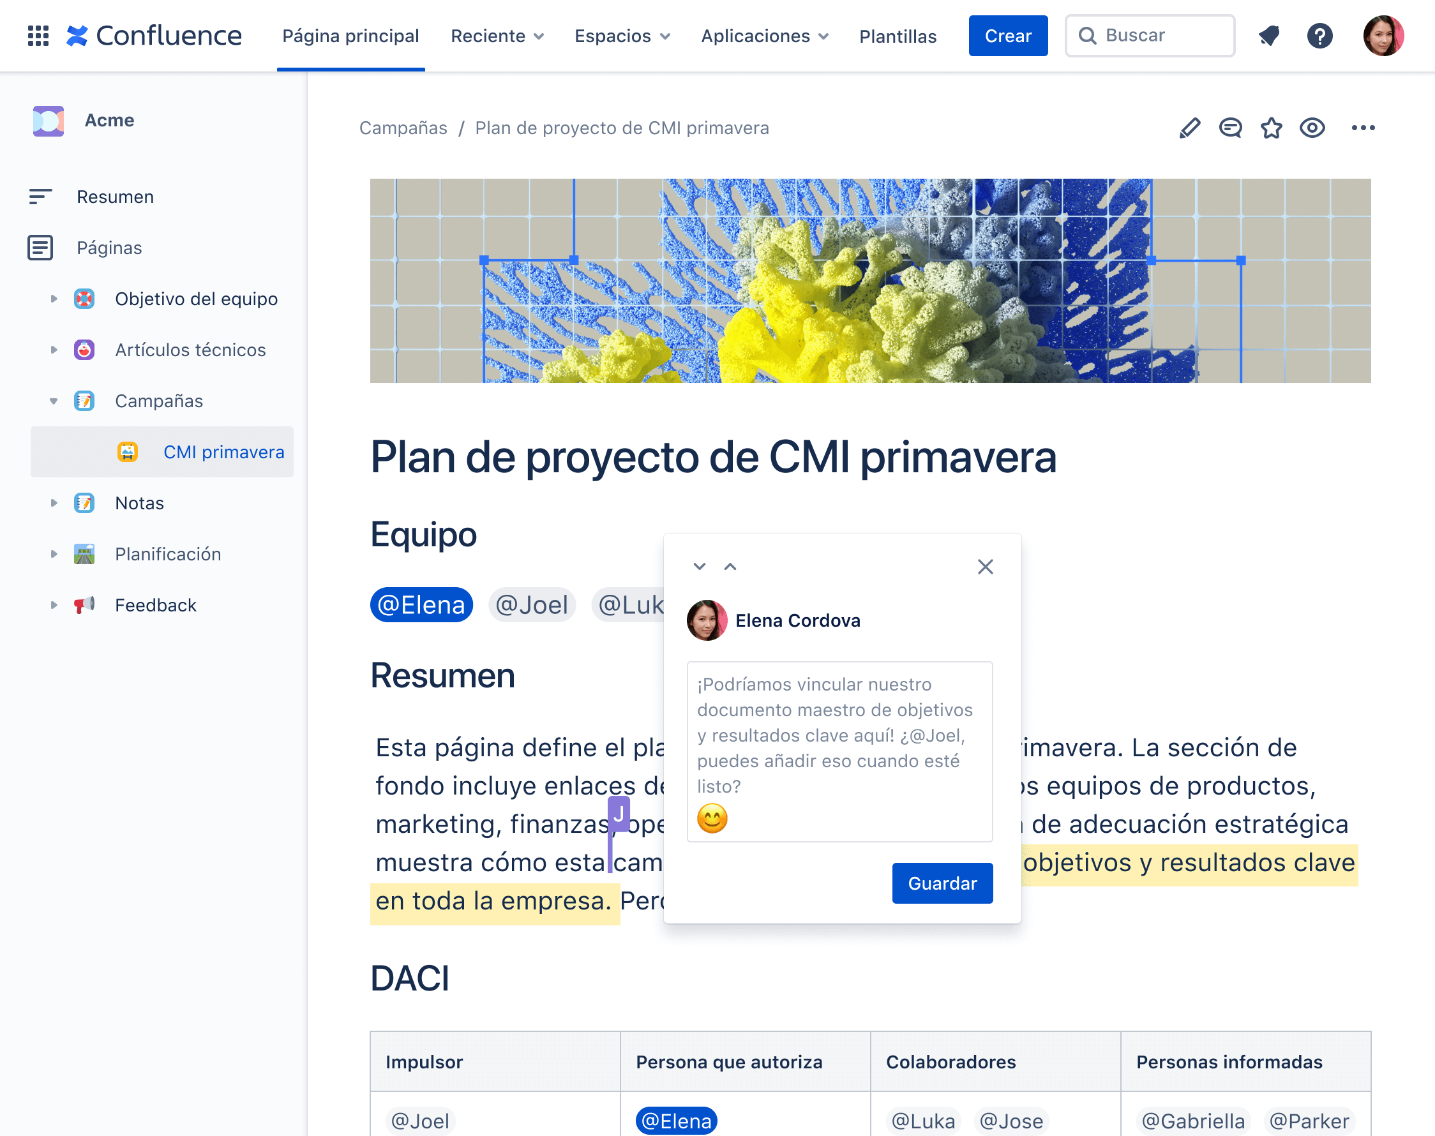This screenshot has height=1136, width=1435.
Task: Click in the comment text box
Action: 839,752
